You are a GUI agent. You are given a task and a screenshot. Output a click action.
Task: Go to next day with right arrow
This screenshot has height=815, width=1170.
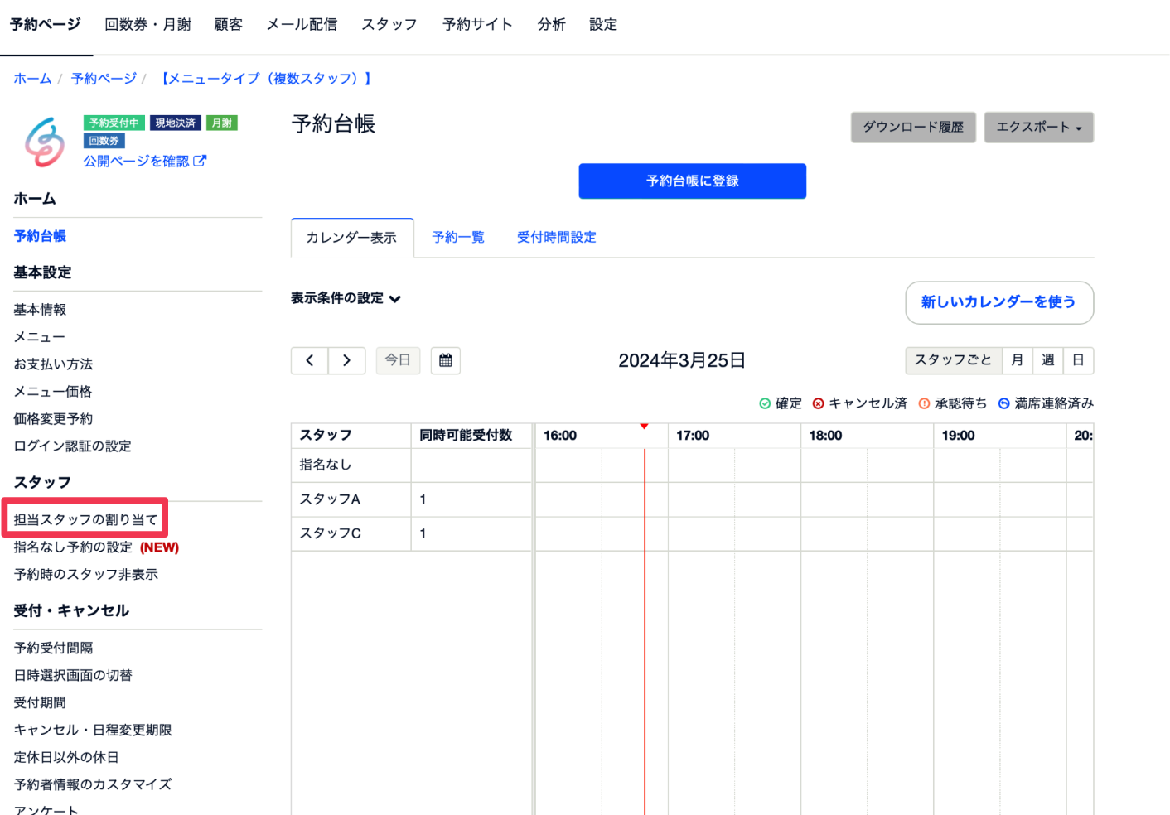click(347, 360)
